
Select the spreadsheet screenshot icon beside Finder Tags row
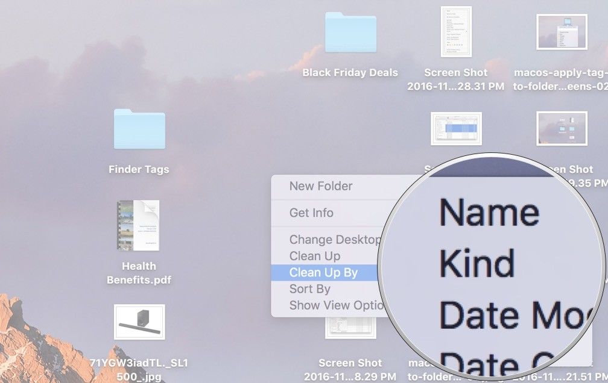tap(456, 128)
